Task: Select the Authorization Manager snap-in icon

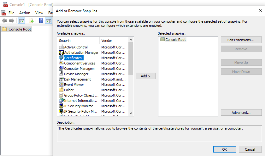Action: (61, 53)
